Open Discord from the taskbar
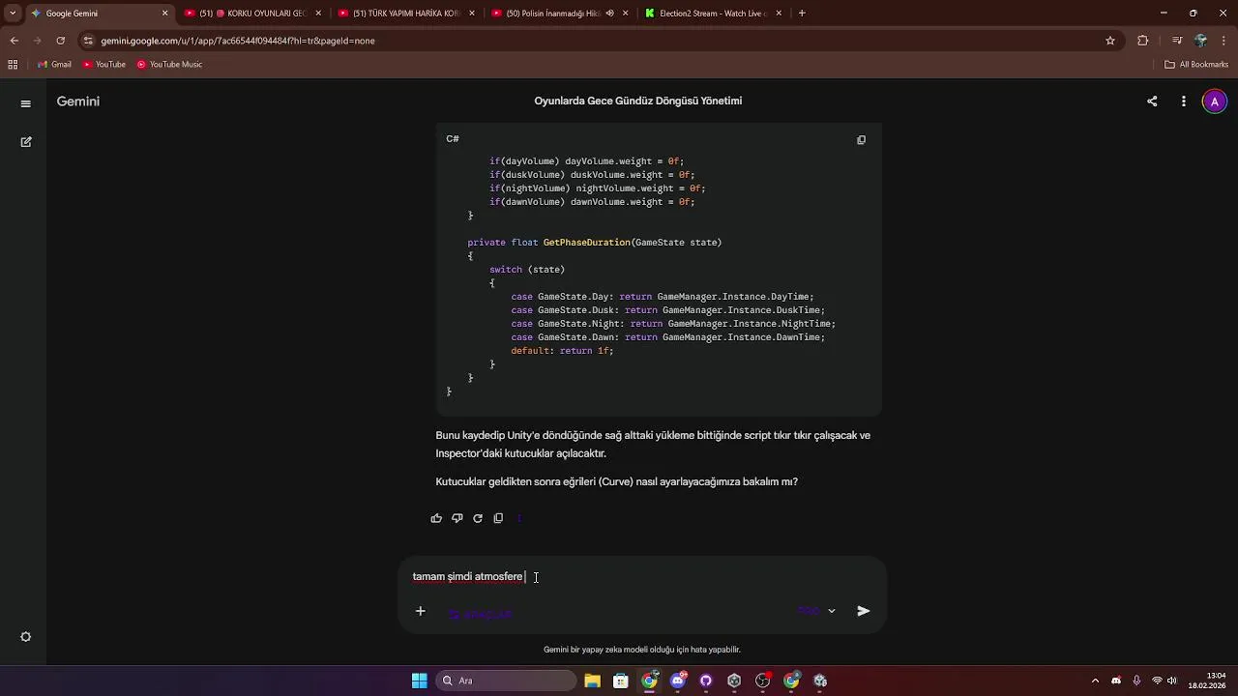Image resolution: width=1238 pixels, height=696 pixels. (x=678, y=681)
